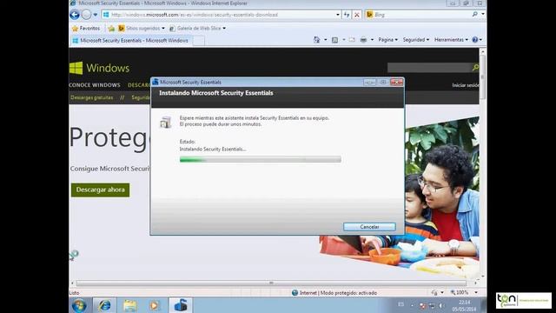The height and width of the screenshot is (313, 556).
Task: Click the 100% zoom level button
Action: click(460, 293)
